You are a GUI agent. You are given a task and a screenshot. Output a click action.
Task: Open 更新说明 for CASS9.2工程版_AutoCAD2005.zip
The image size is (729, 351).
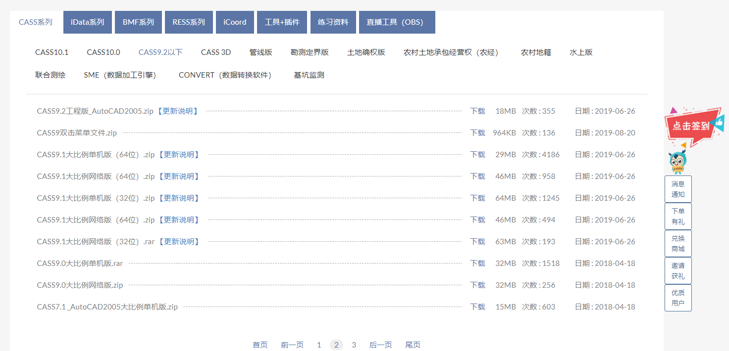[x=178, y=111]
